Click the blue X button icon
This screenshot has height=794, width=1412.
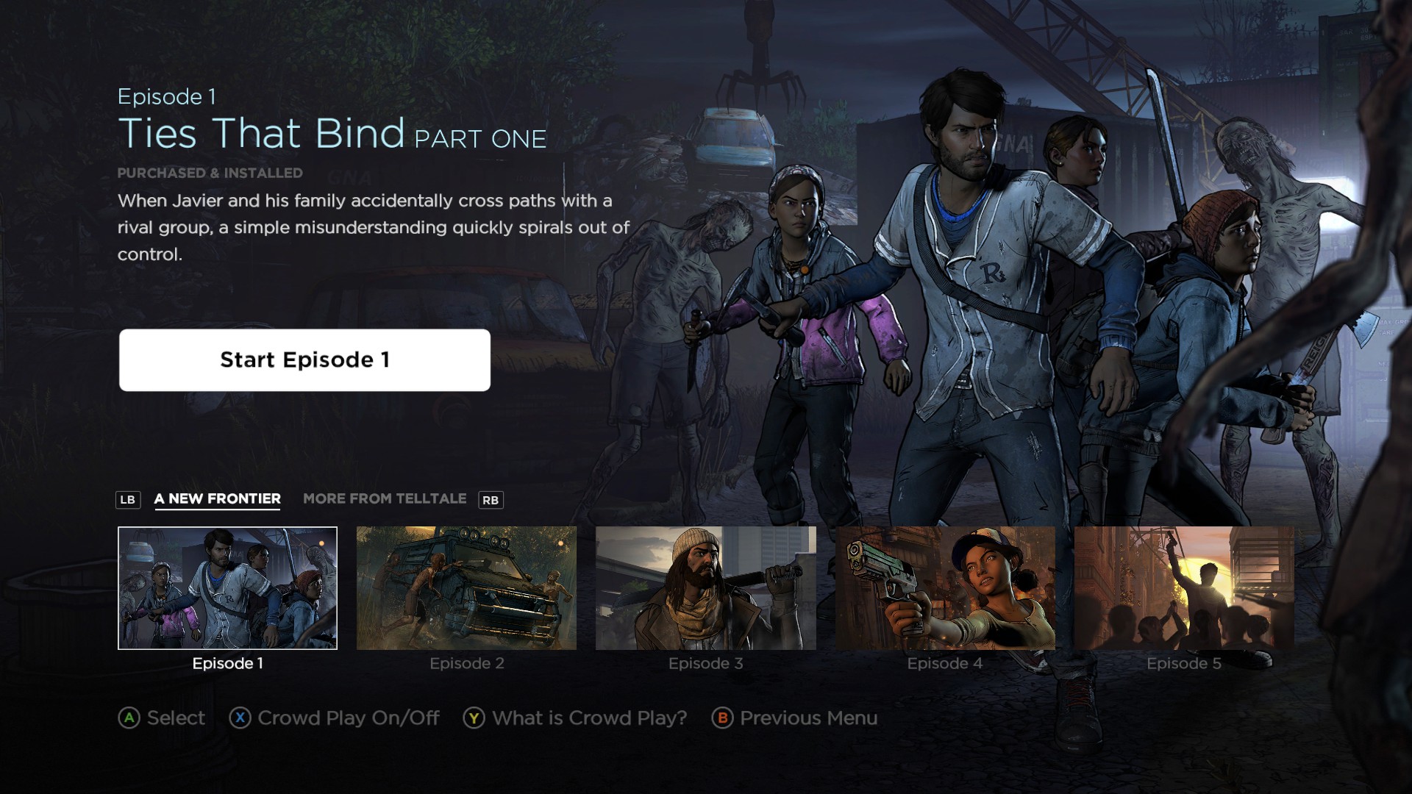pyautogui.click(x=240, y=718)
